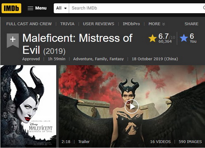205x148 pixels.
Task: Go to USER REVIEWS
Action: [x=98, y=24]
